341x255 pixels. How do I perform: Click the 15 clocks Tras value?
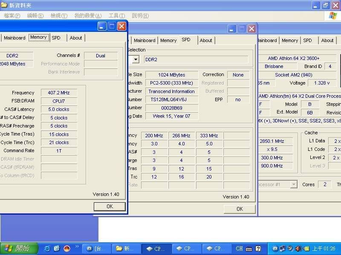coord(59,134)
